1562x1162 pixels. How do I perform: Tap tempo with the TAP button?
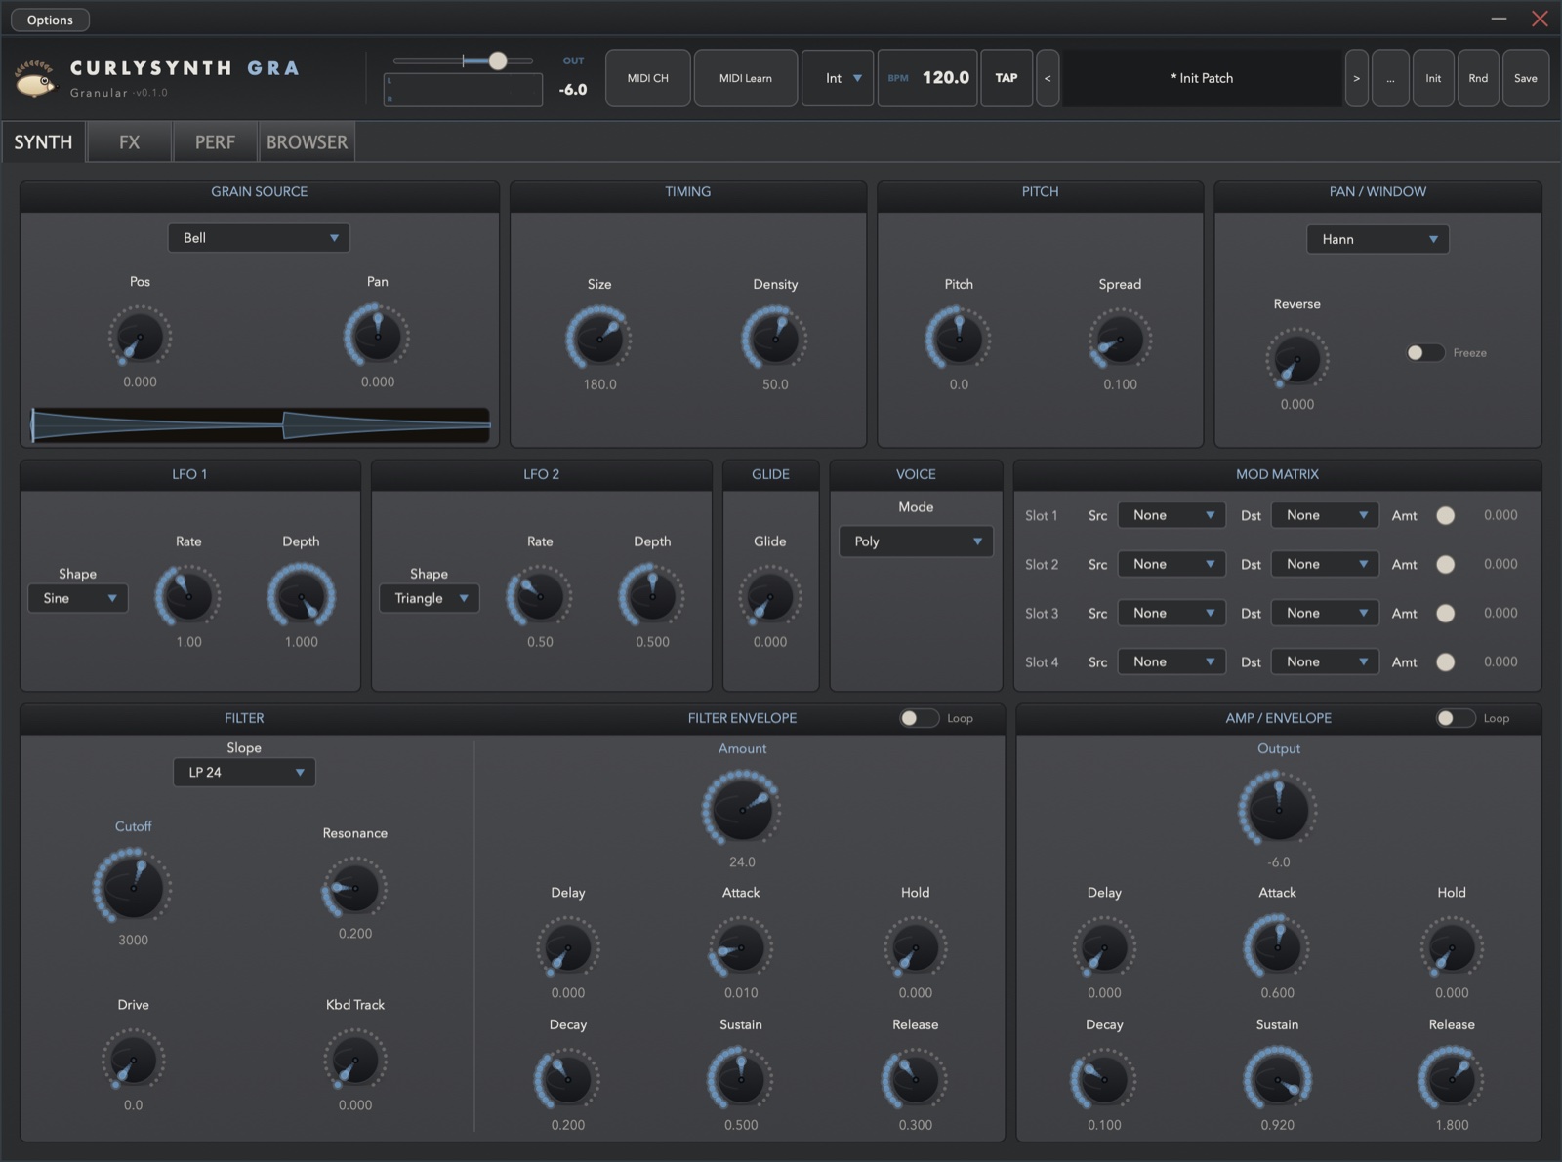coord(1007,78)
